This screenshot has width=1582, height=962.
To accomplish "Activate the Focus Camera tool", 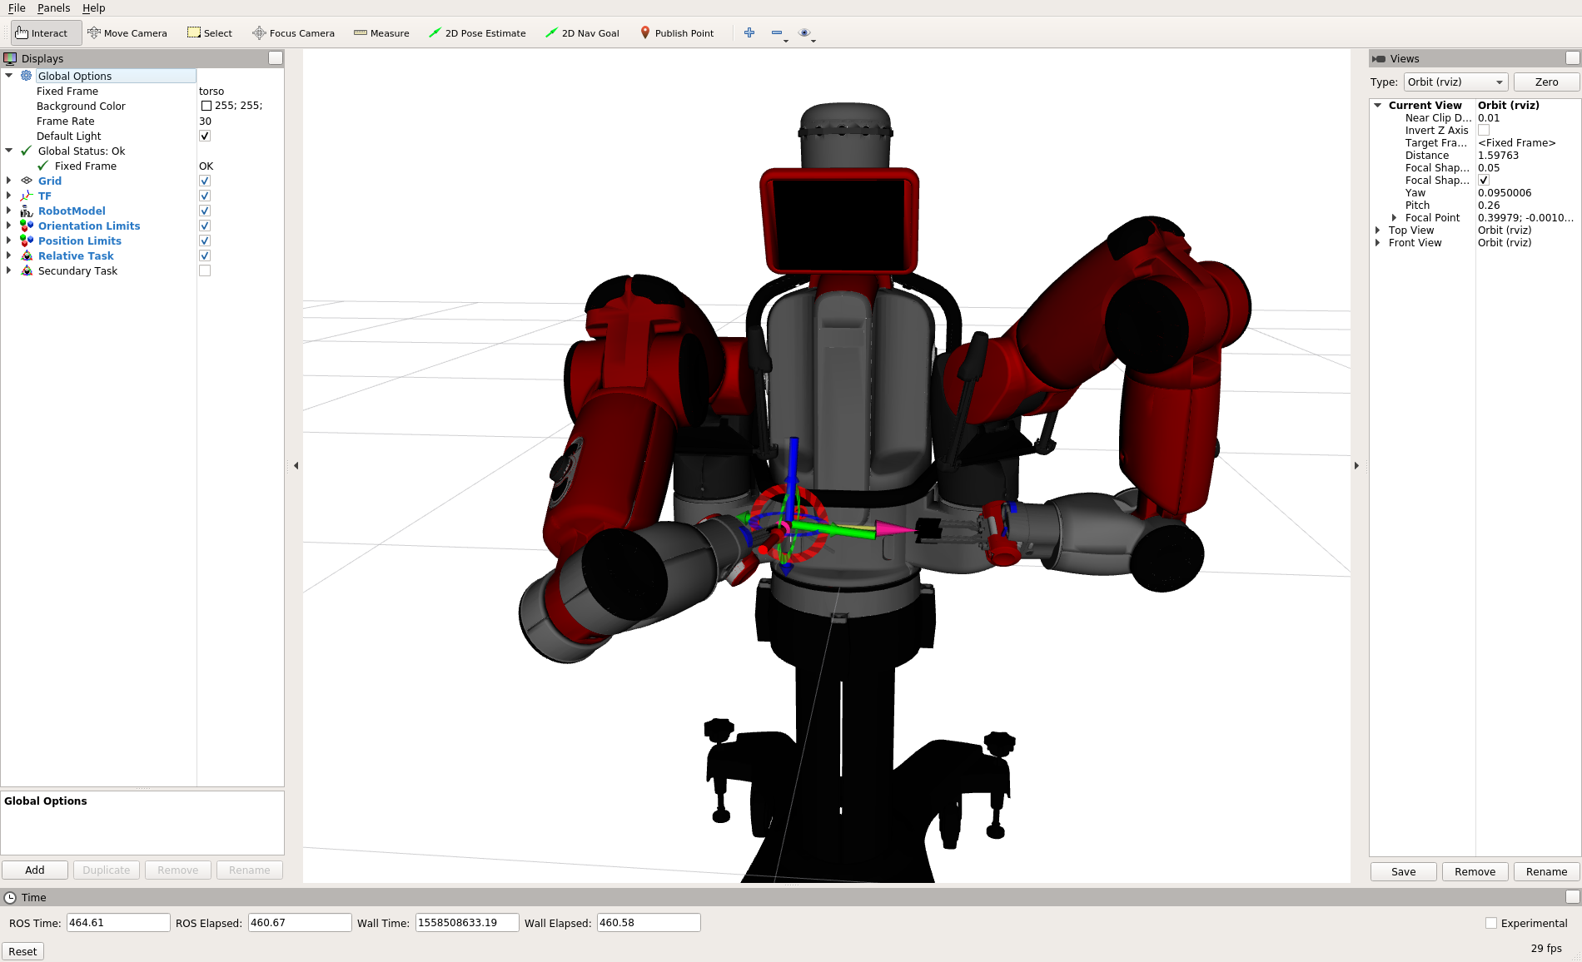I will click(x=294, y=33).
